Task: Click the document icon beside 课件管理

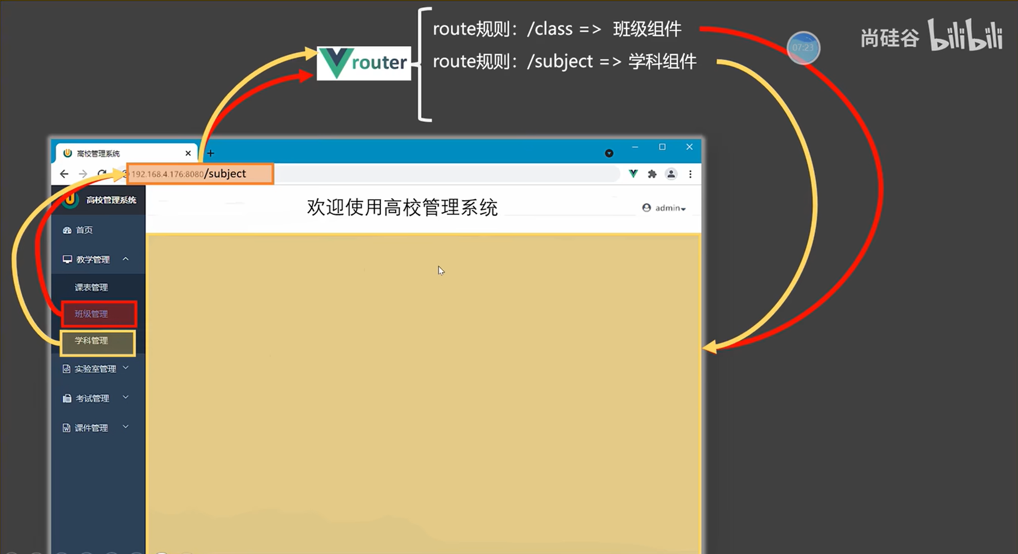Action: coord(66,427)
